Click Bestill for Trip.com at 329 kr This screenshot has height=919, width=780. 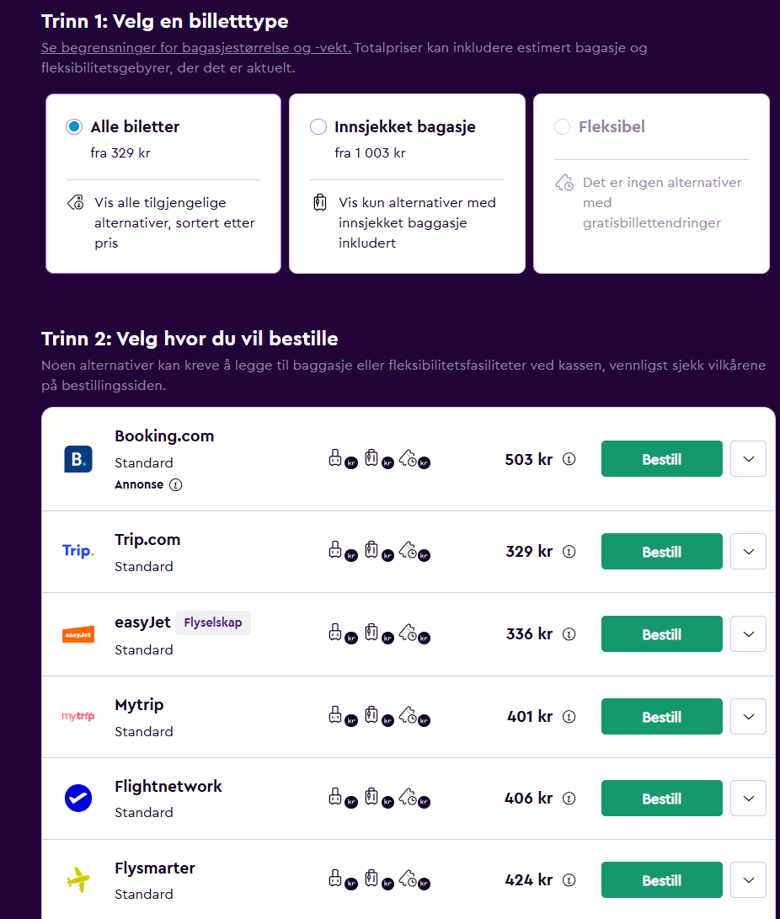[x=661, y=552]
